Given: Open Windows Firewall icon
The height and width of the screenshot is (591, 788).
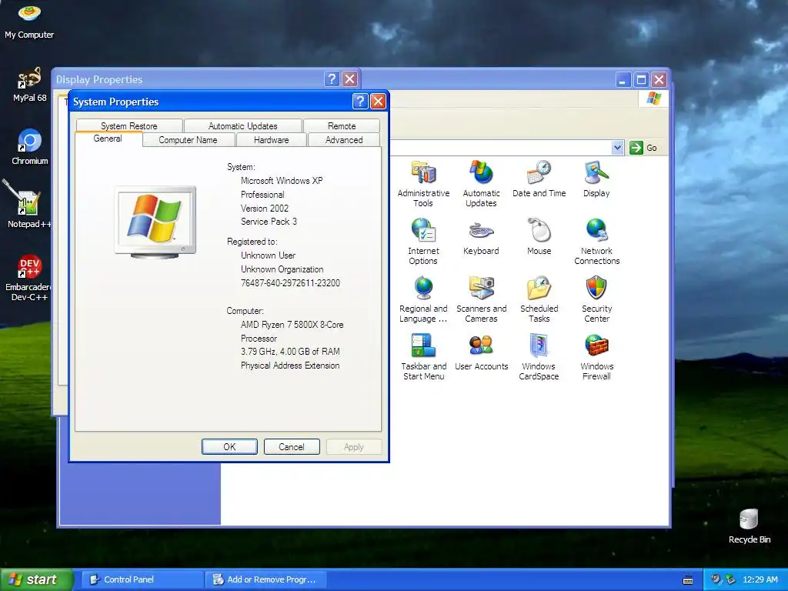Looking at the screenshot, I should [x=596, y=357].
